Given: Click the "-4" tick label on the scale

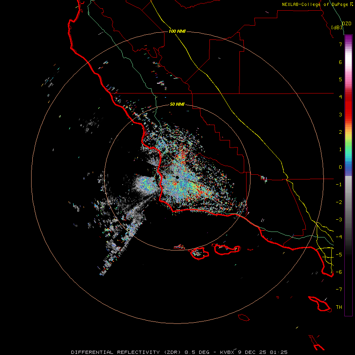Looking at the screenshot, I should click(339, 237).
